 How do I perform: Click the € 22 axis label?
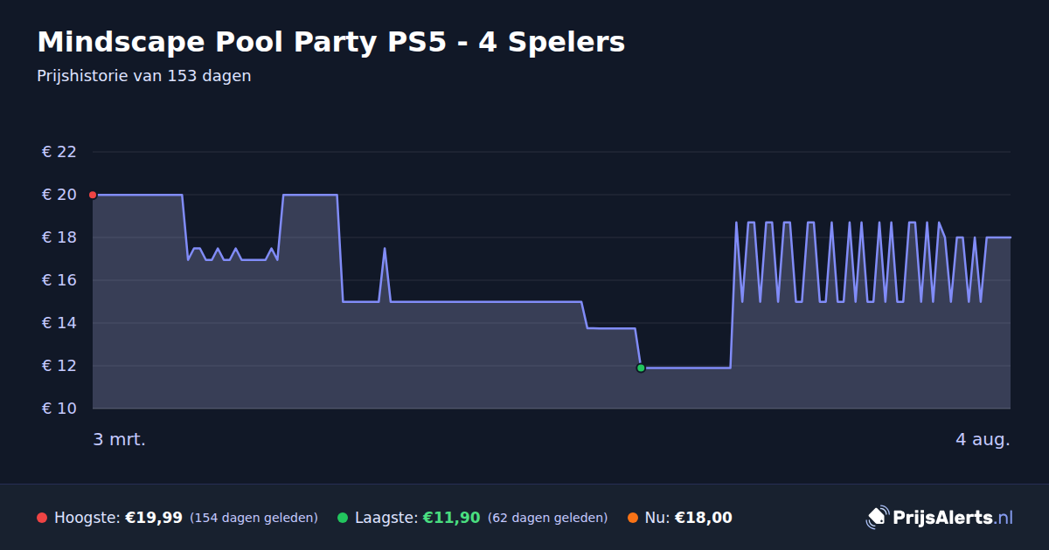point(59,152)
